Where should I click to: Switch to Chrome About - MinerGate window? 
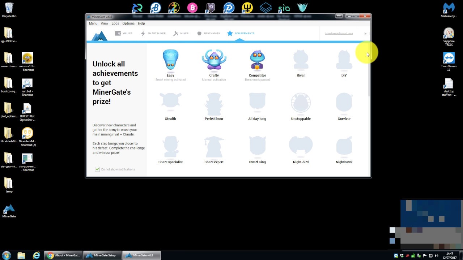coord(64,255)
